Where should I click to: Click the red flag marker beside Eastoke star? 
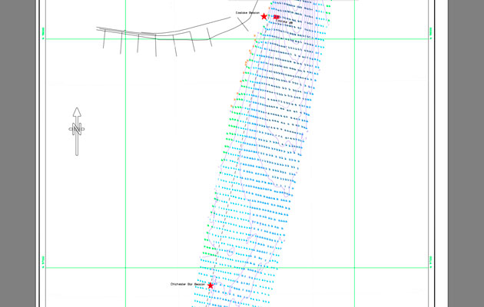click(x=276, y=16)
